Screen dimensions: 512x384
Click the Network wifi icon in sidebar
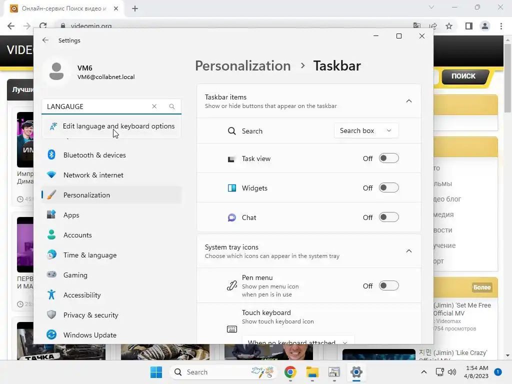point(51,174)
